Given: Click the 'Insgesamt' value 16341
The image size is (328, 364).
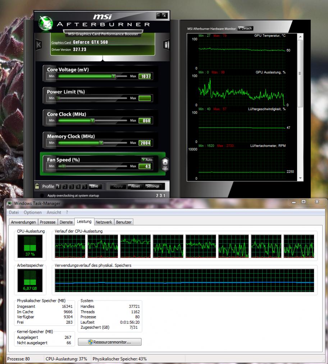Looking at the screenshot, I should [x=67, y=306].
